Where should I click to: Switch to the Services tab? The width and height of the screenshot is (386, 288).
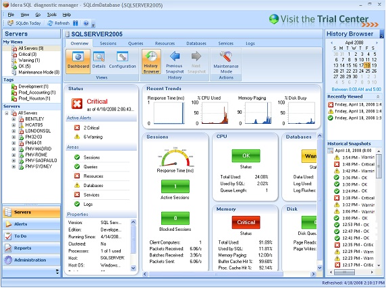pyautogui.click(x=226, y=44)
